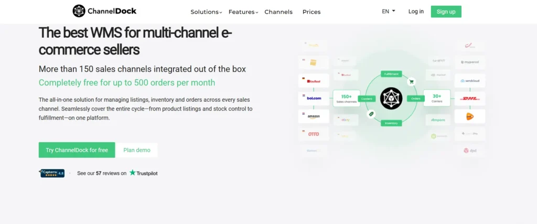The width and height of the screenshot is (537, 224).
Task: Select the green Orders label
Action: coord(416,99)
